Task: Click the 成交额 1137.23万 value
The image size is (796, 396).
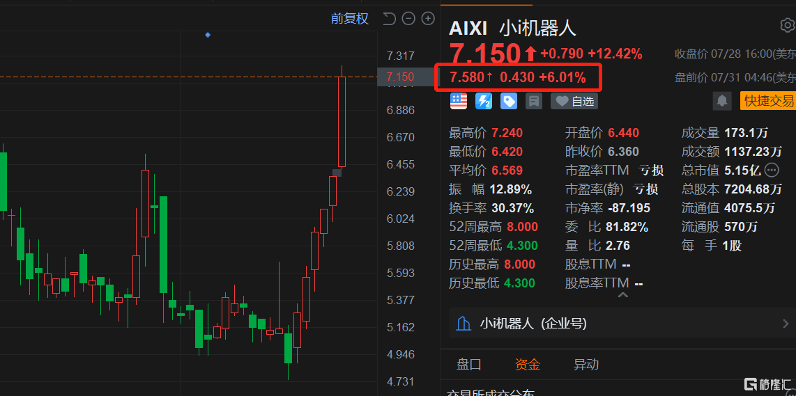Action: coord(753,152)
